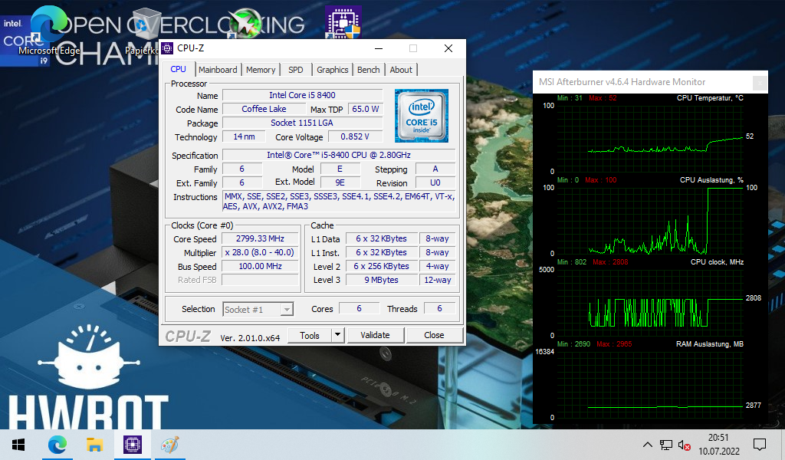
Task: Click the Max TDP value 65.0 W
Action: click(366, 109)
